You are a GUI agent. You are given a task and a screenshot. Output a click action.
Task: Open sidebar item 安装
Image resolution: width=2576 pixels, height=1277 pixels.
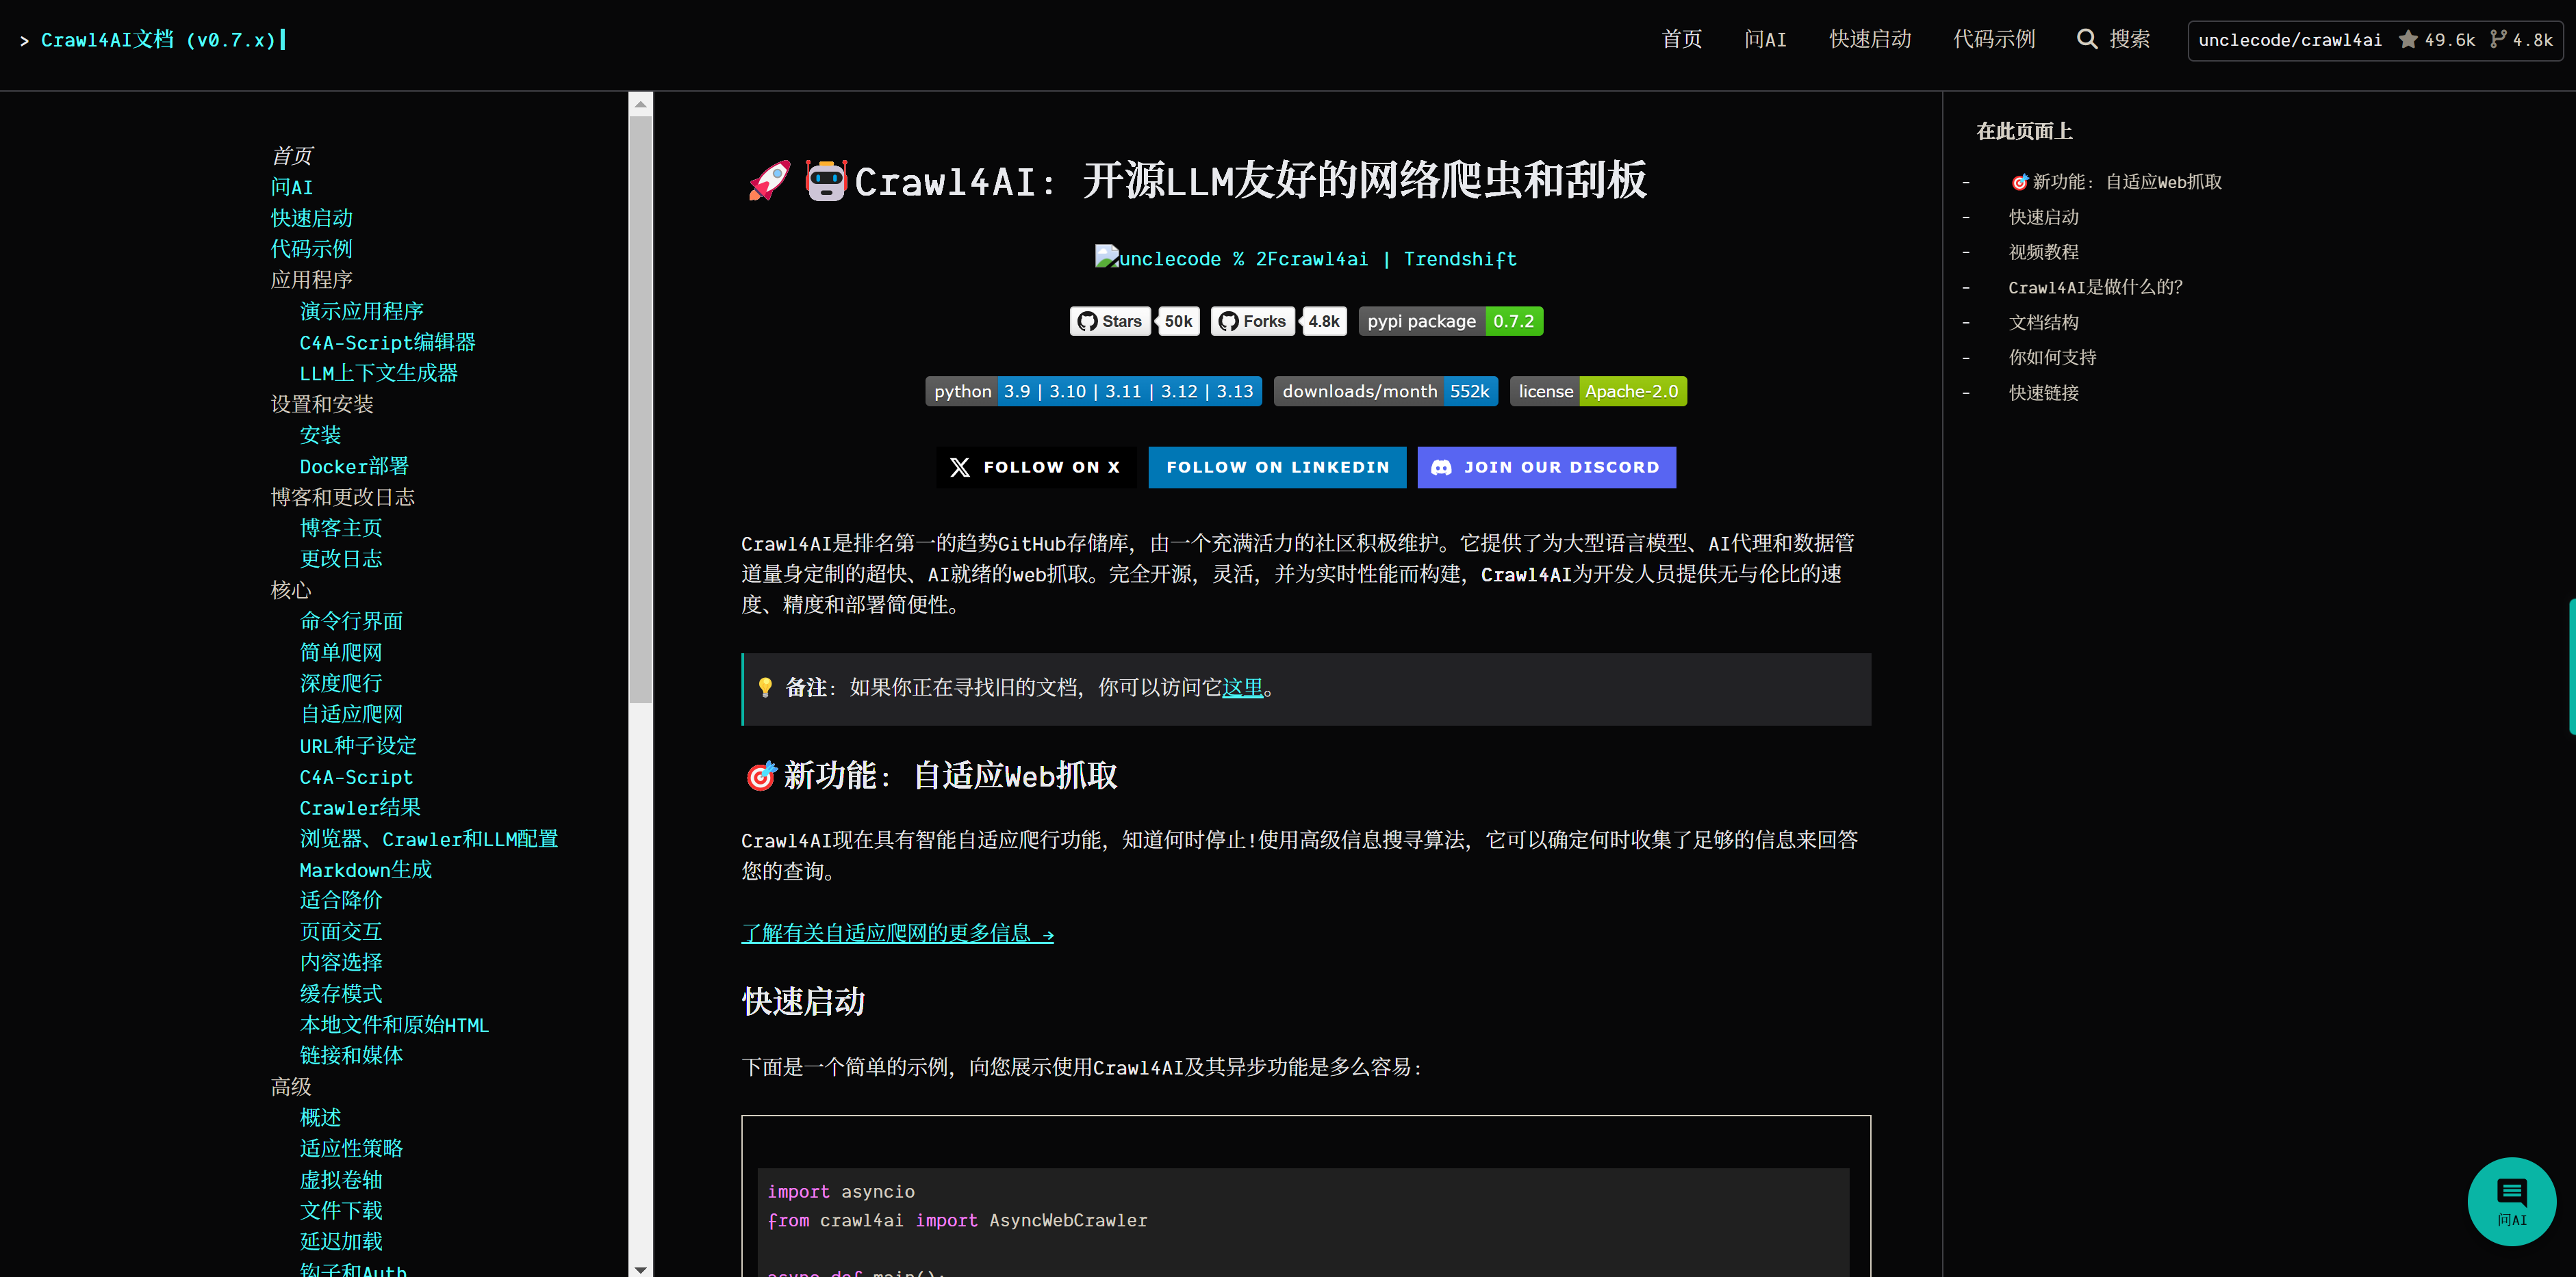[320, 434]
